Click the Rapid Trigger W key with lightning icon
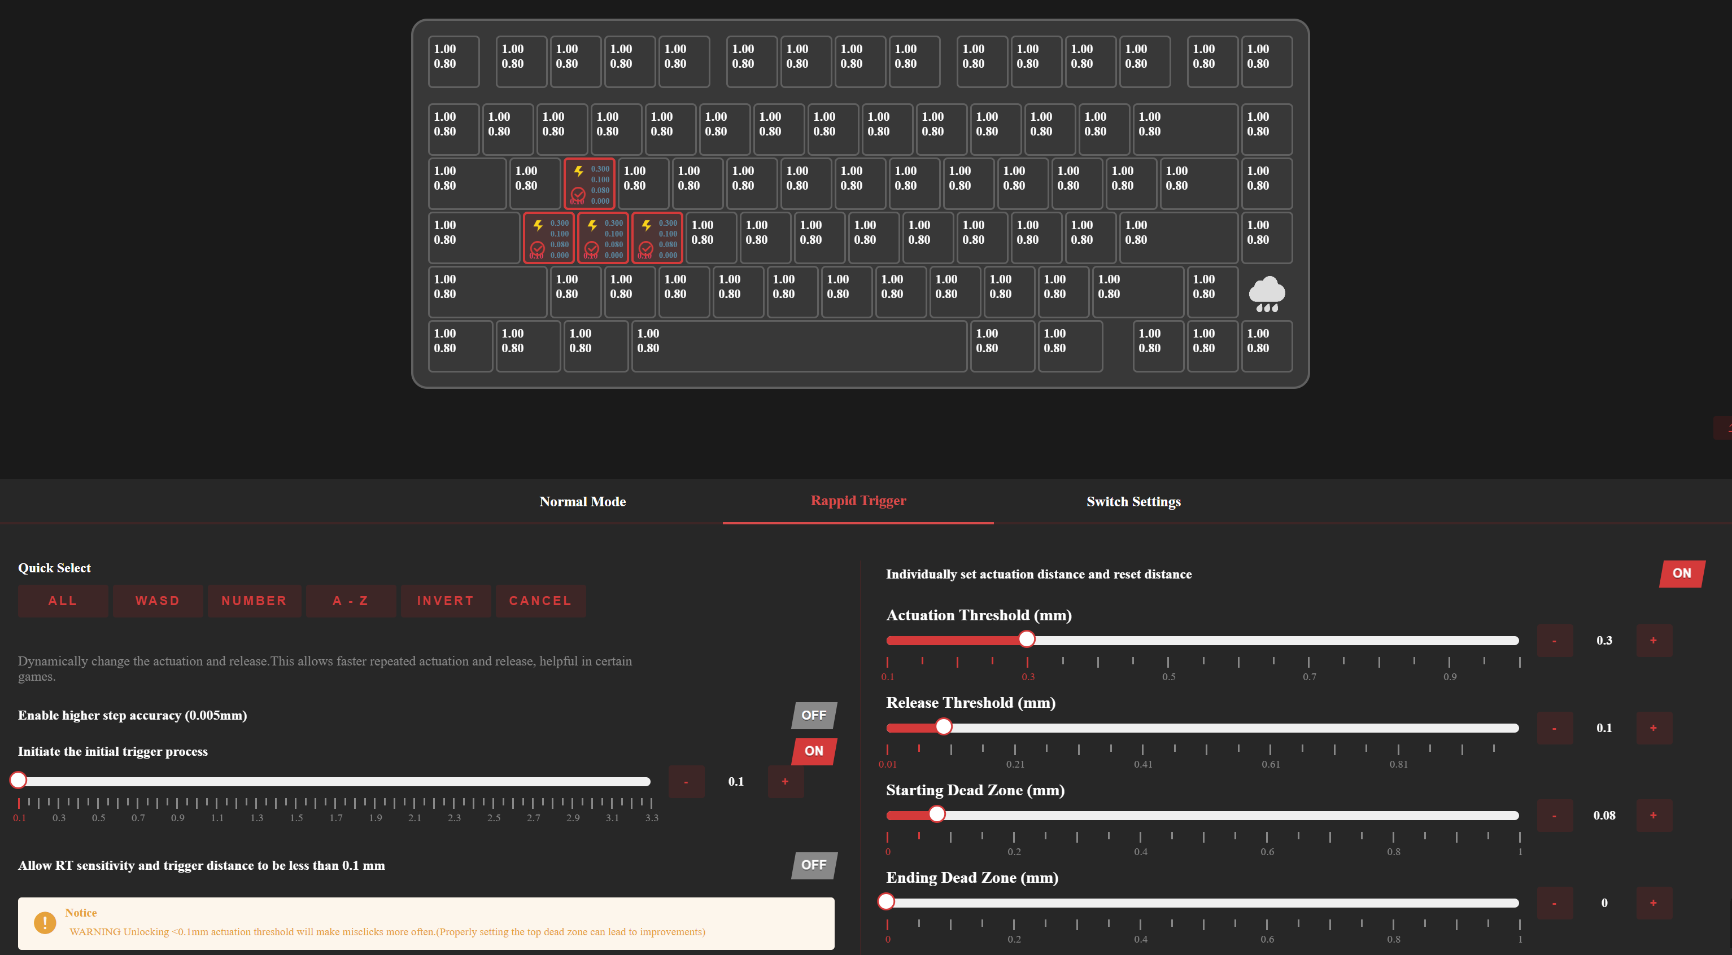 (x=589, y=183)
